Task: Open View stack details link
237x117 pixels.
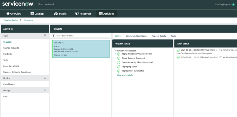Action: coord(125,75)
